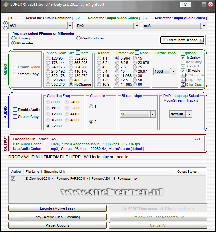
Task: Toggle Video Scale Size More checkbox
Action: 78,53
